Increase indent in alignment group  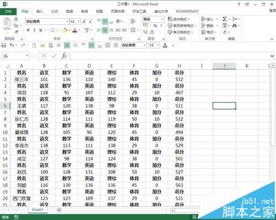[125, 30]
